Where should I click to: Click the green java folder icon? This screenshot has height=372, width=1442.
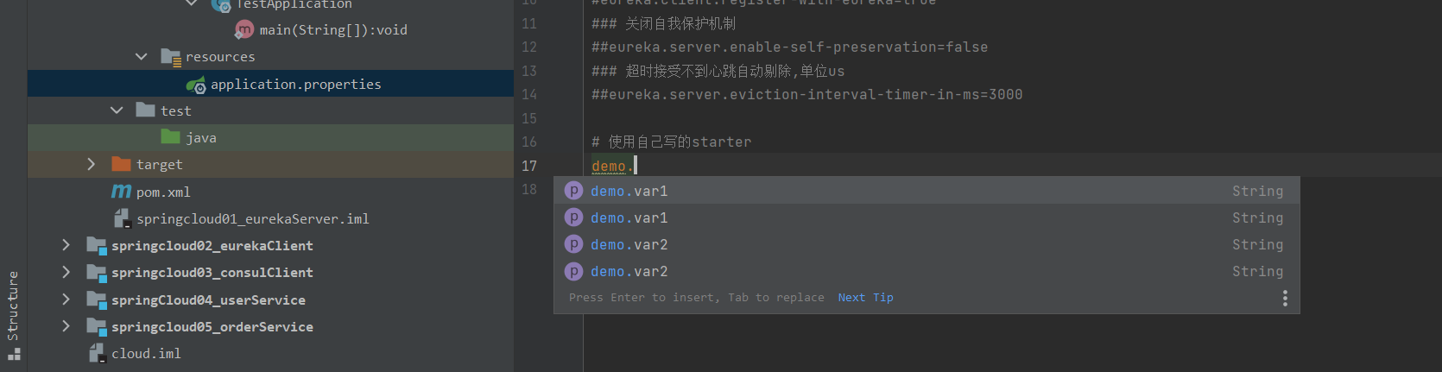171,137
